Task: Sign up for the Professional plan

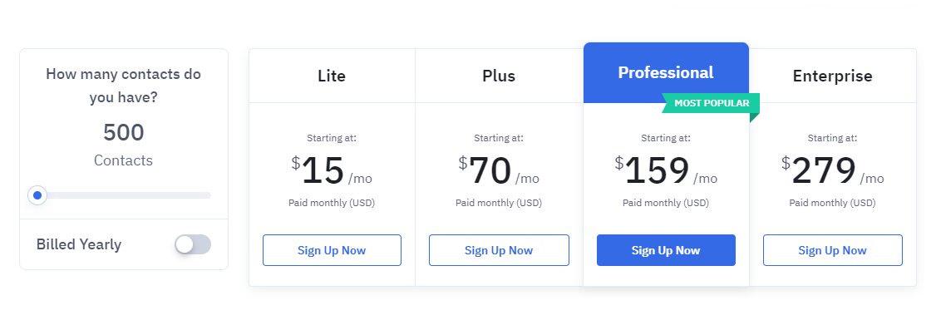Action: coord(666,250)
